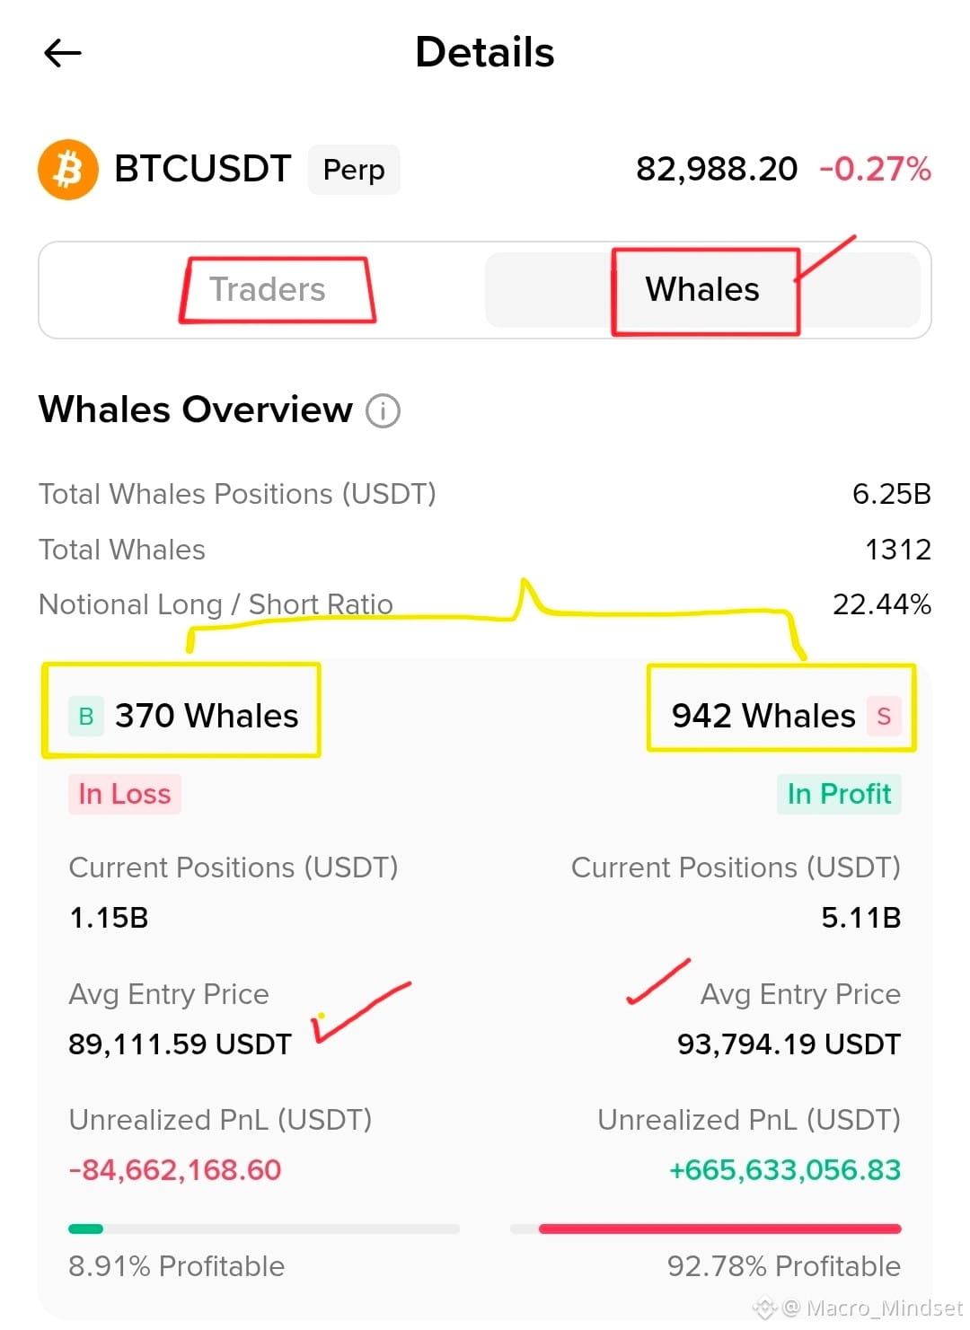Select the Whales tab
Viewport: 970px width, 1330px height.
click(702, 290)
